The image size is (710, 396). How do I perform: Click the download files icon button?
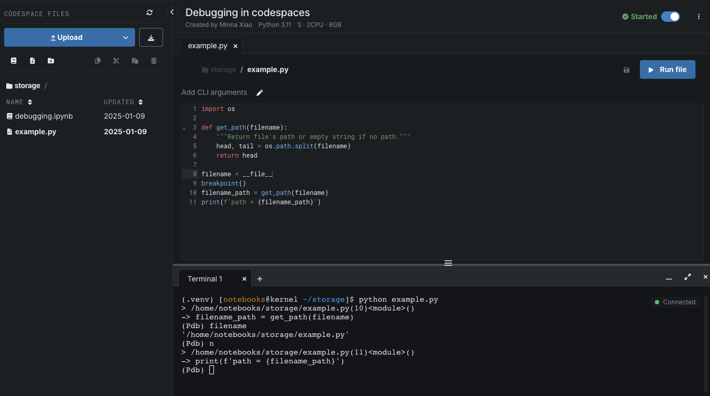tap(151, 37)
